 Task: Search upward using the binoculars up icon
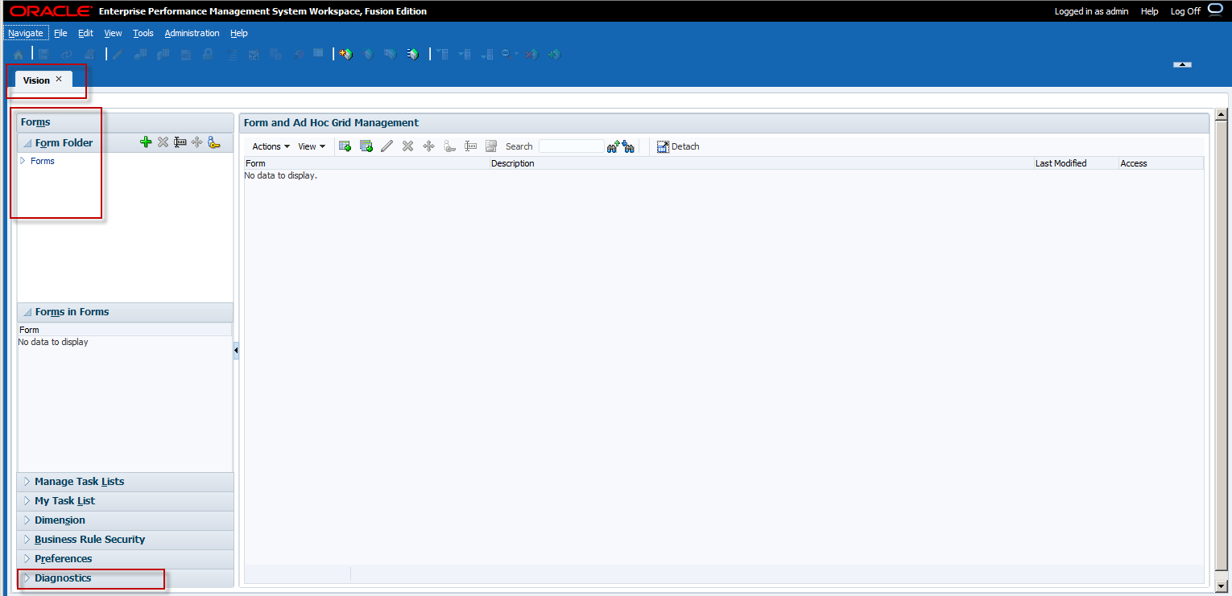point(614,146)
